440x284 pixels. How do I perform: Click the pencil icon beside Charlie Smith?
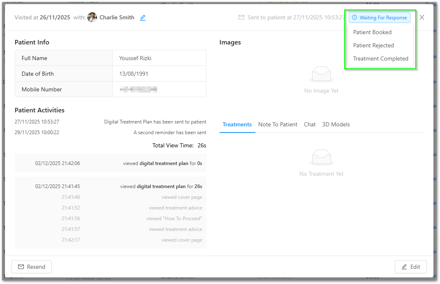point(143,18)
